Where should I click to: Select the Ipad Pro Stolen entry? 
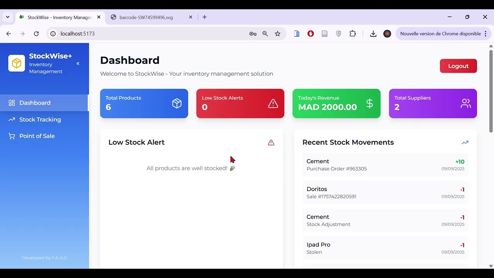(386, 248)
